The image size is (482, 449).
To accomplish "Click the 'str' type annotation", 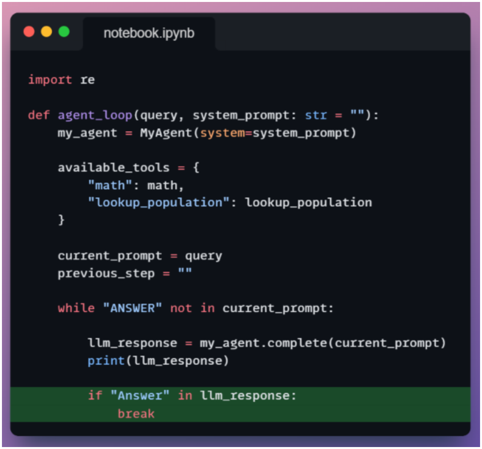I will coord(316,115).
